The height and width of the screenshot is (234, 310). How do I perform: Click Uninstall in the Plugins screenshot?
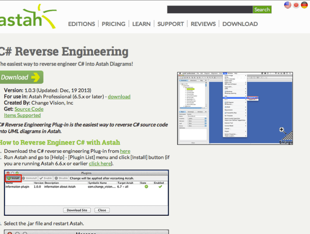pos(29,178)
